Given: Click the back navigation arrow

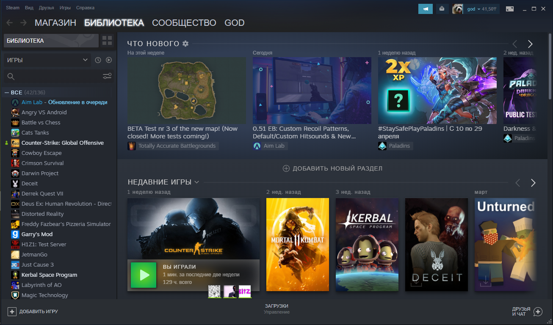Looking at the screenshot, I should click(9, 23).
